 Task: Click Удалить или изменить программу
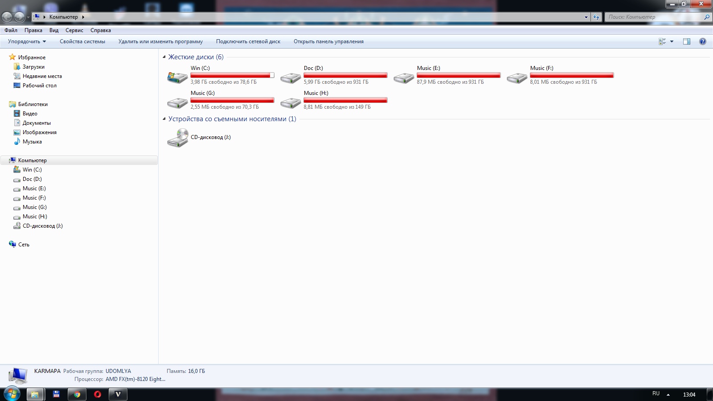click(160, 41)
